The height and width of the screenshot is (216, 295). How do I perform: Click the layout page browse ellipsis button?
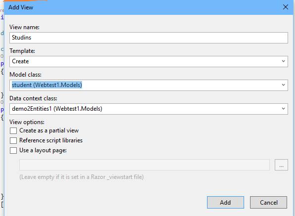pyautogui.click(x=281, y=165)
